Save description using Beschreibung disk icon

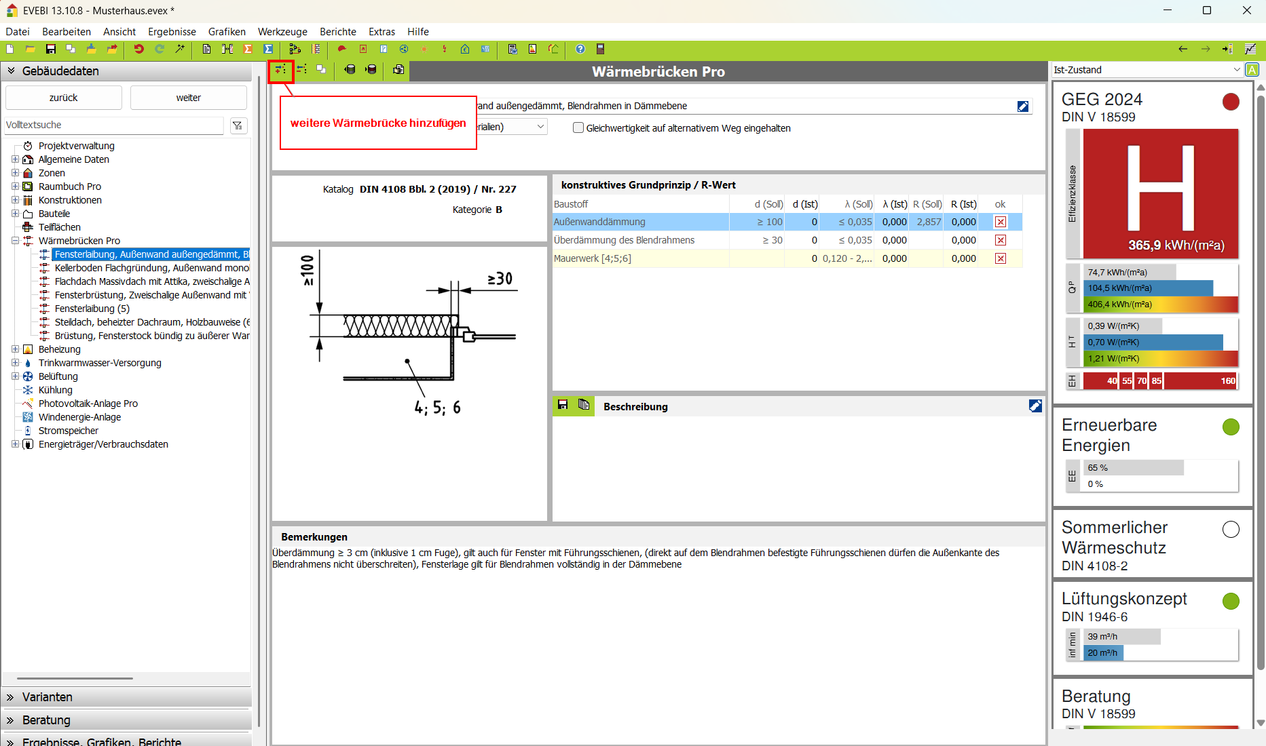click(563, 406)
